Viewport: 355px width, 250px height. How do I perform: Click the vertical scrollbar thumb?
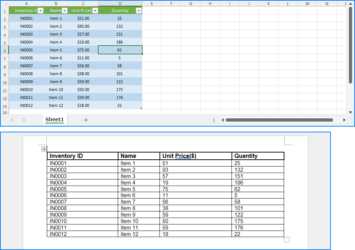(350, 45)
